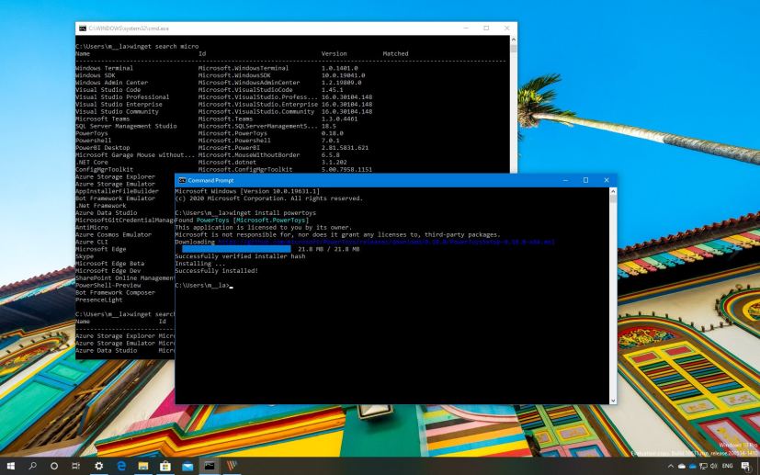Click the 'Microsoft Windows [Version 10.0.19631.1]' line
Viewport: 760px width, 475px height.
point(247,191)
